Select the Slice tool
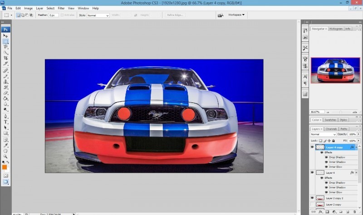363x215 pixels. pos(5,64)
